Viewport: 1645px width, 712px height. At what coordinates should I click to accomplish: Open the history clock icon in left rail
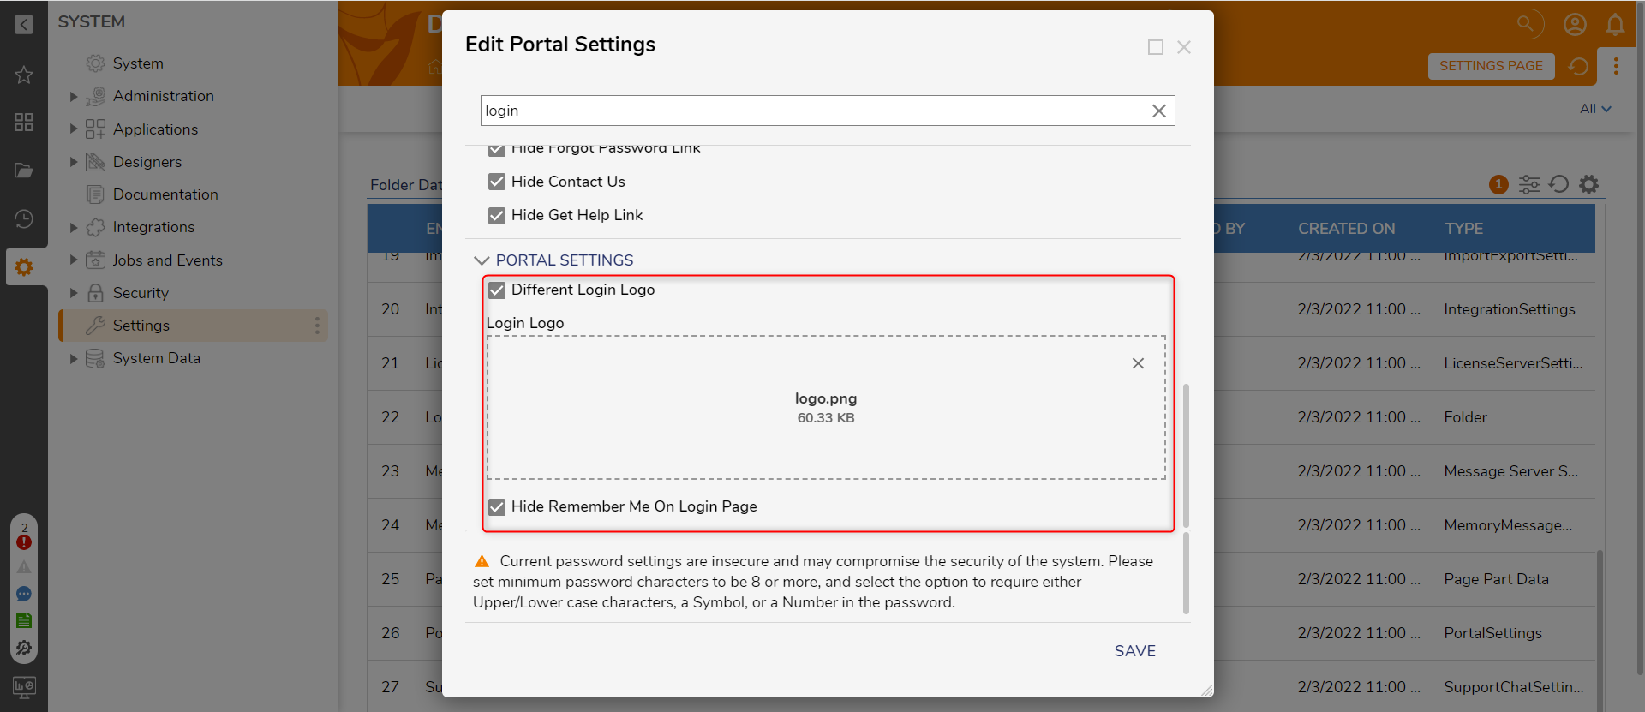point(24,219)
